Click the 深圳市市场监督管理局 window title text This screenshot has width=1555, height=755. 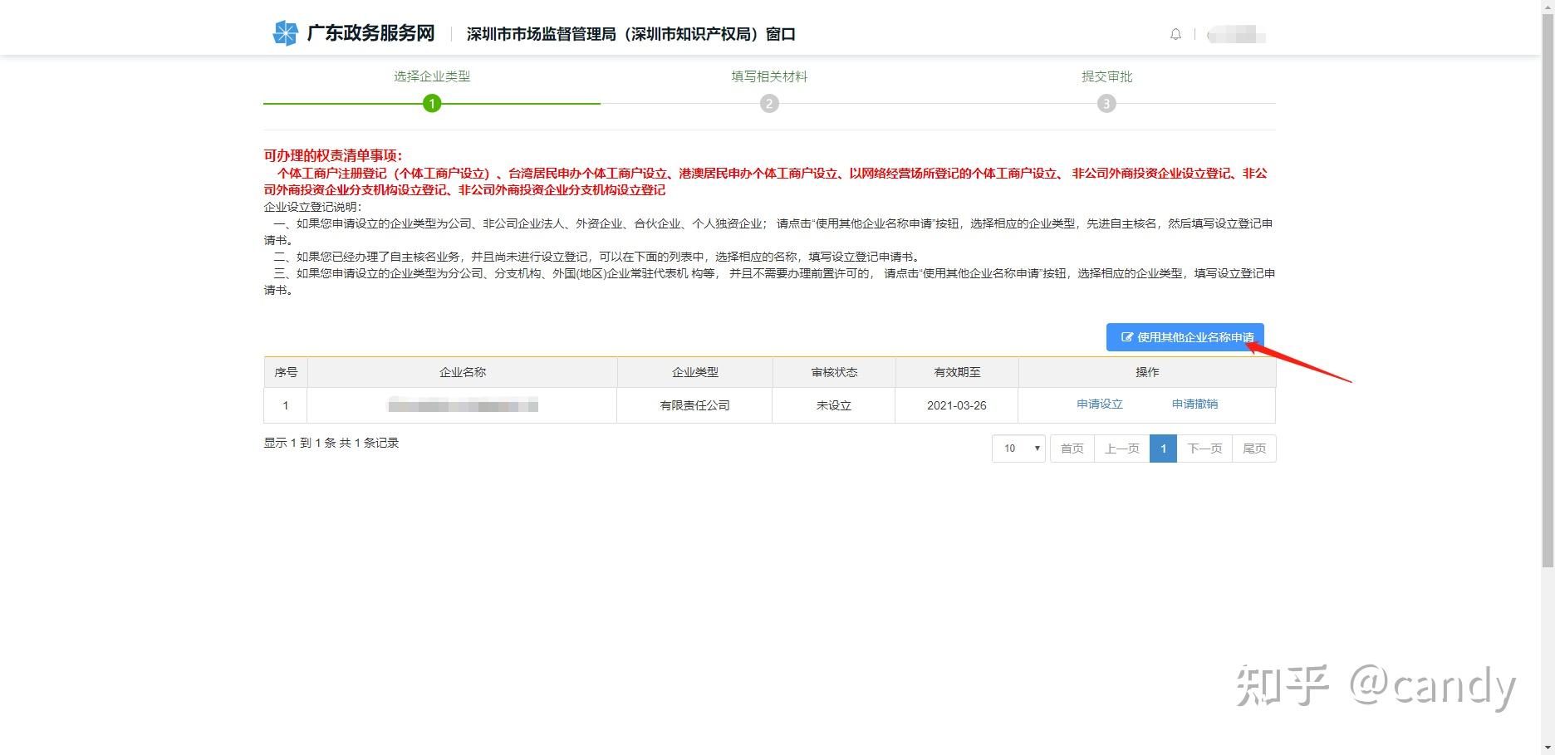coord(631,34)
